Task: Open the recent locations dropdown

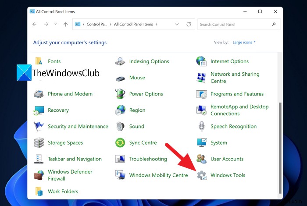Action: (56, 24)
